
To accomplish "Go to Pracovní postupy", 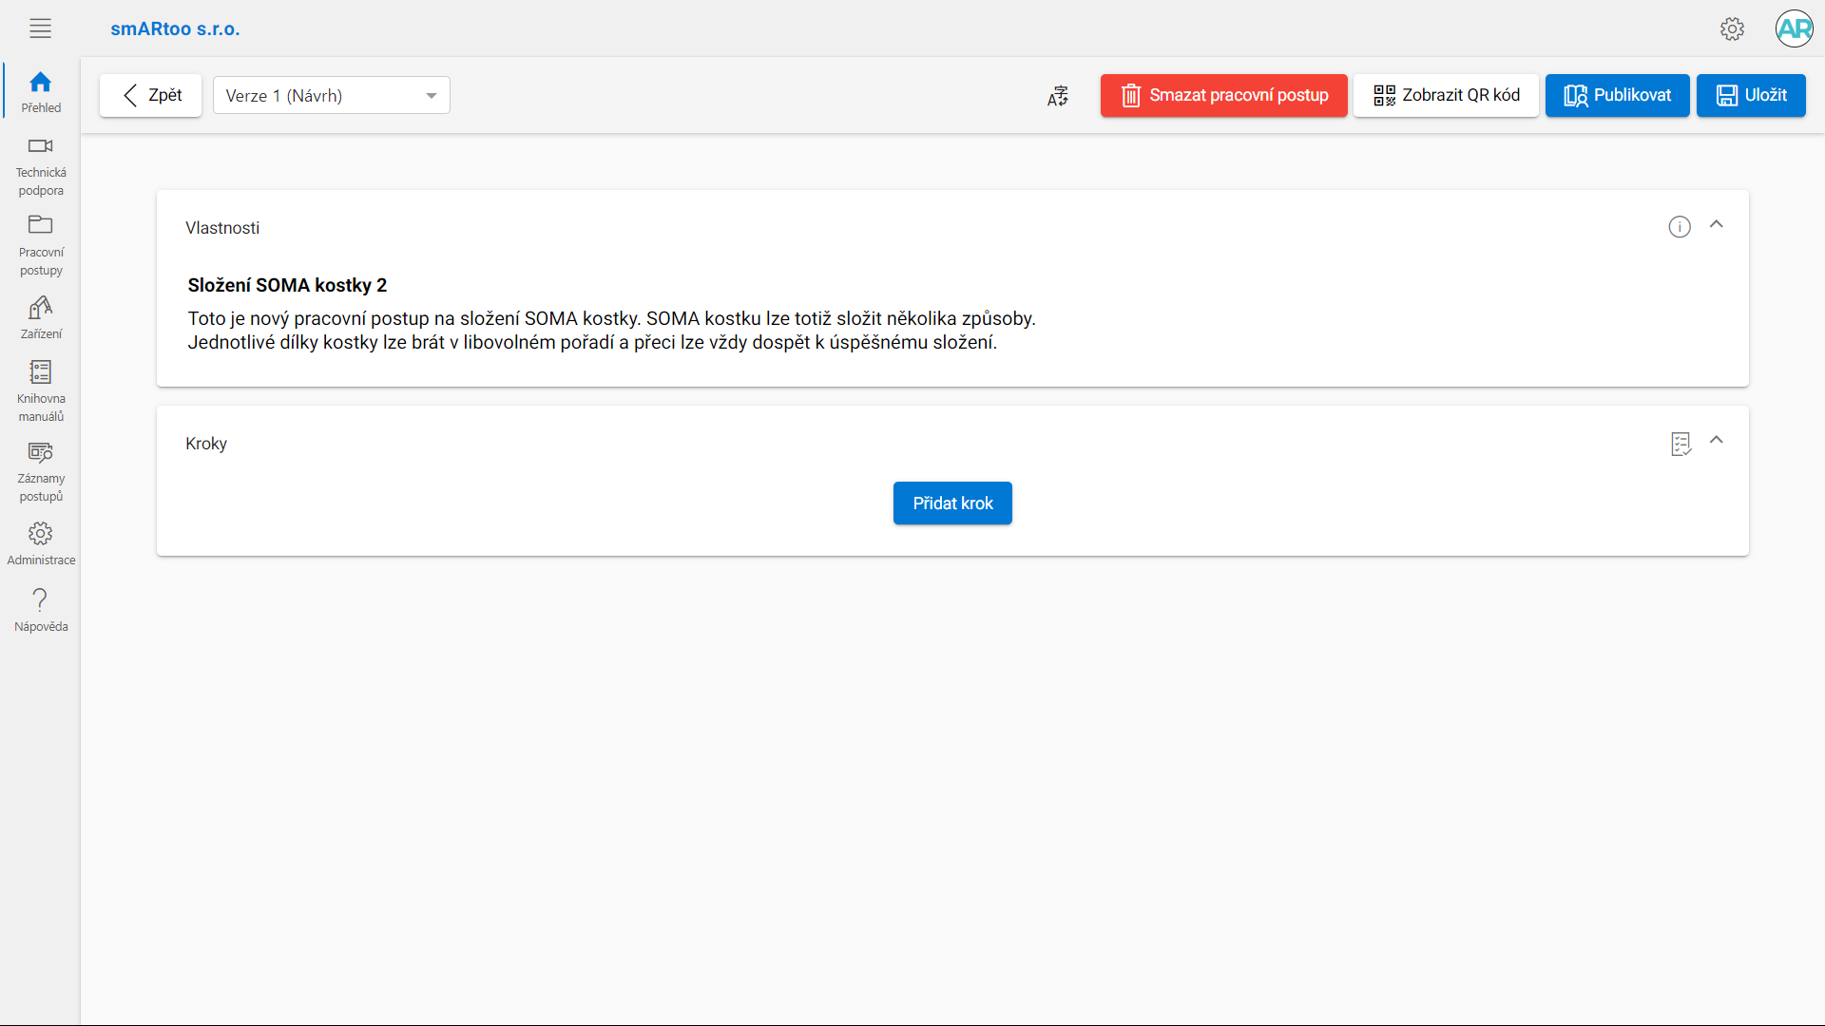I will point(41,246).
